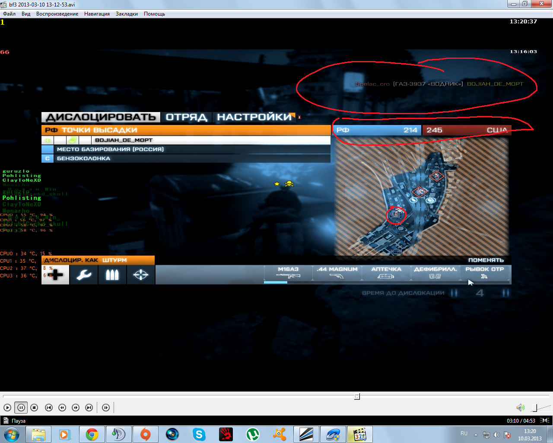The width and height of the screenshot is (553, 443).
Task: Click the .44 MAGNUM sidearm slot
Action: click(x=337, y=273)
